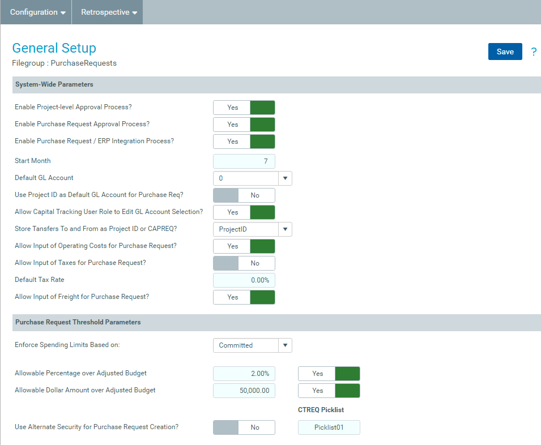
Task: Click the CTREQ Picklist01 field
Action: [x=329, y=427]
